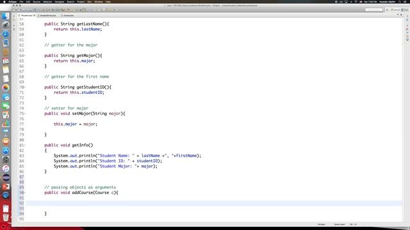Viewport: 410px width, 230px height.
Task: Click 'this.major = major;' statement
Action: click(x=76, y=124)
